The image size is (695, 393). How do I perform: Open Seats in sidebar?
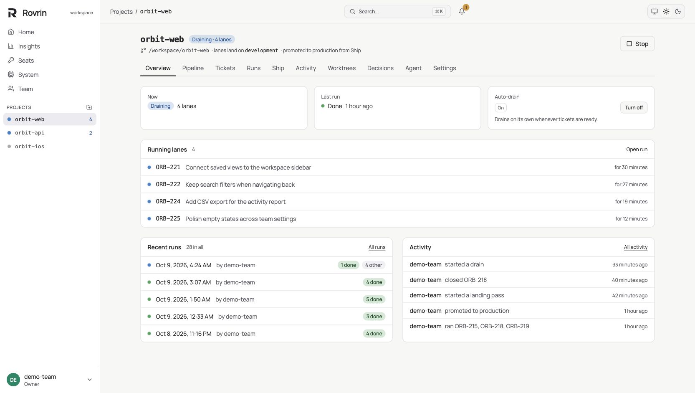pyautogui.click(x=50, y=61)
